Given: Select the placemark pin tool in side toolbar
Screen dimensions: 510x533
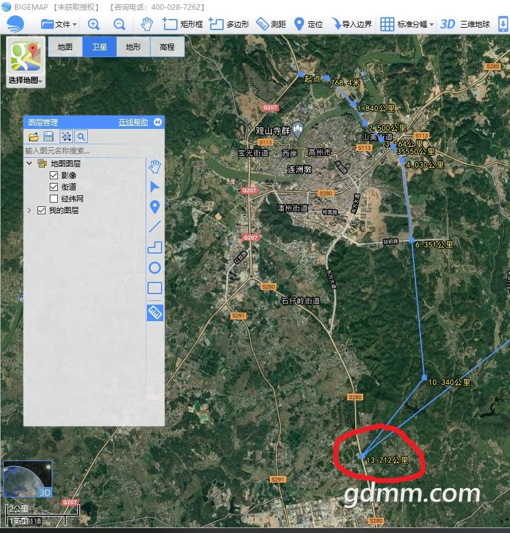Looking at the screenshot, I should (x=155, y=207).
